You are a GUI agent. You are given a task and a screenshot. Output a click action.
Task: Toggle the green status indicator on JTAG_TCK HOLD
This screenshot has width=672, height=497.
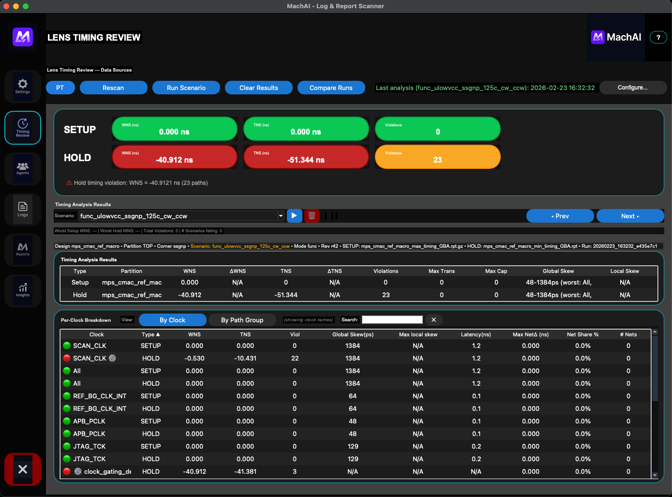coord(66,459)
